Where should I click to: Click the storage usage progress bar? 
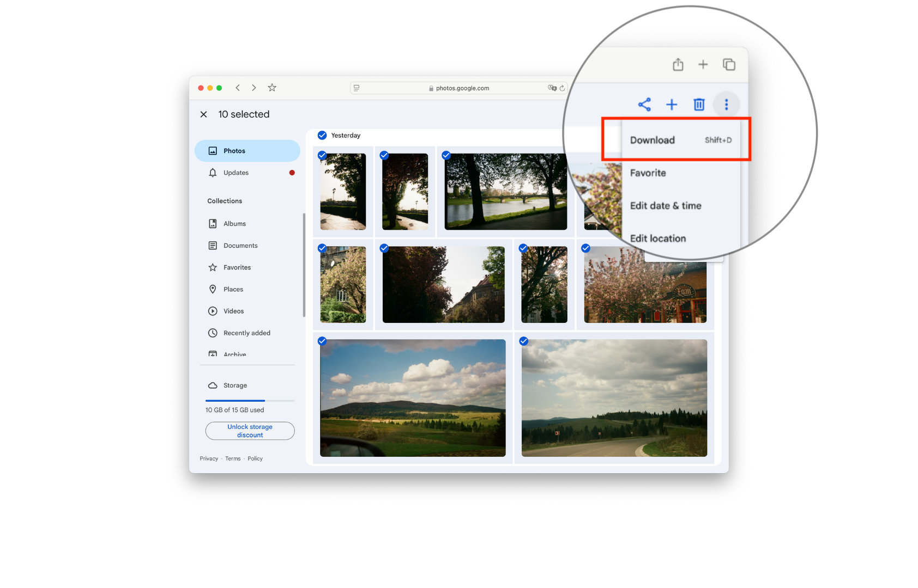click(x=250, y=401)
